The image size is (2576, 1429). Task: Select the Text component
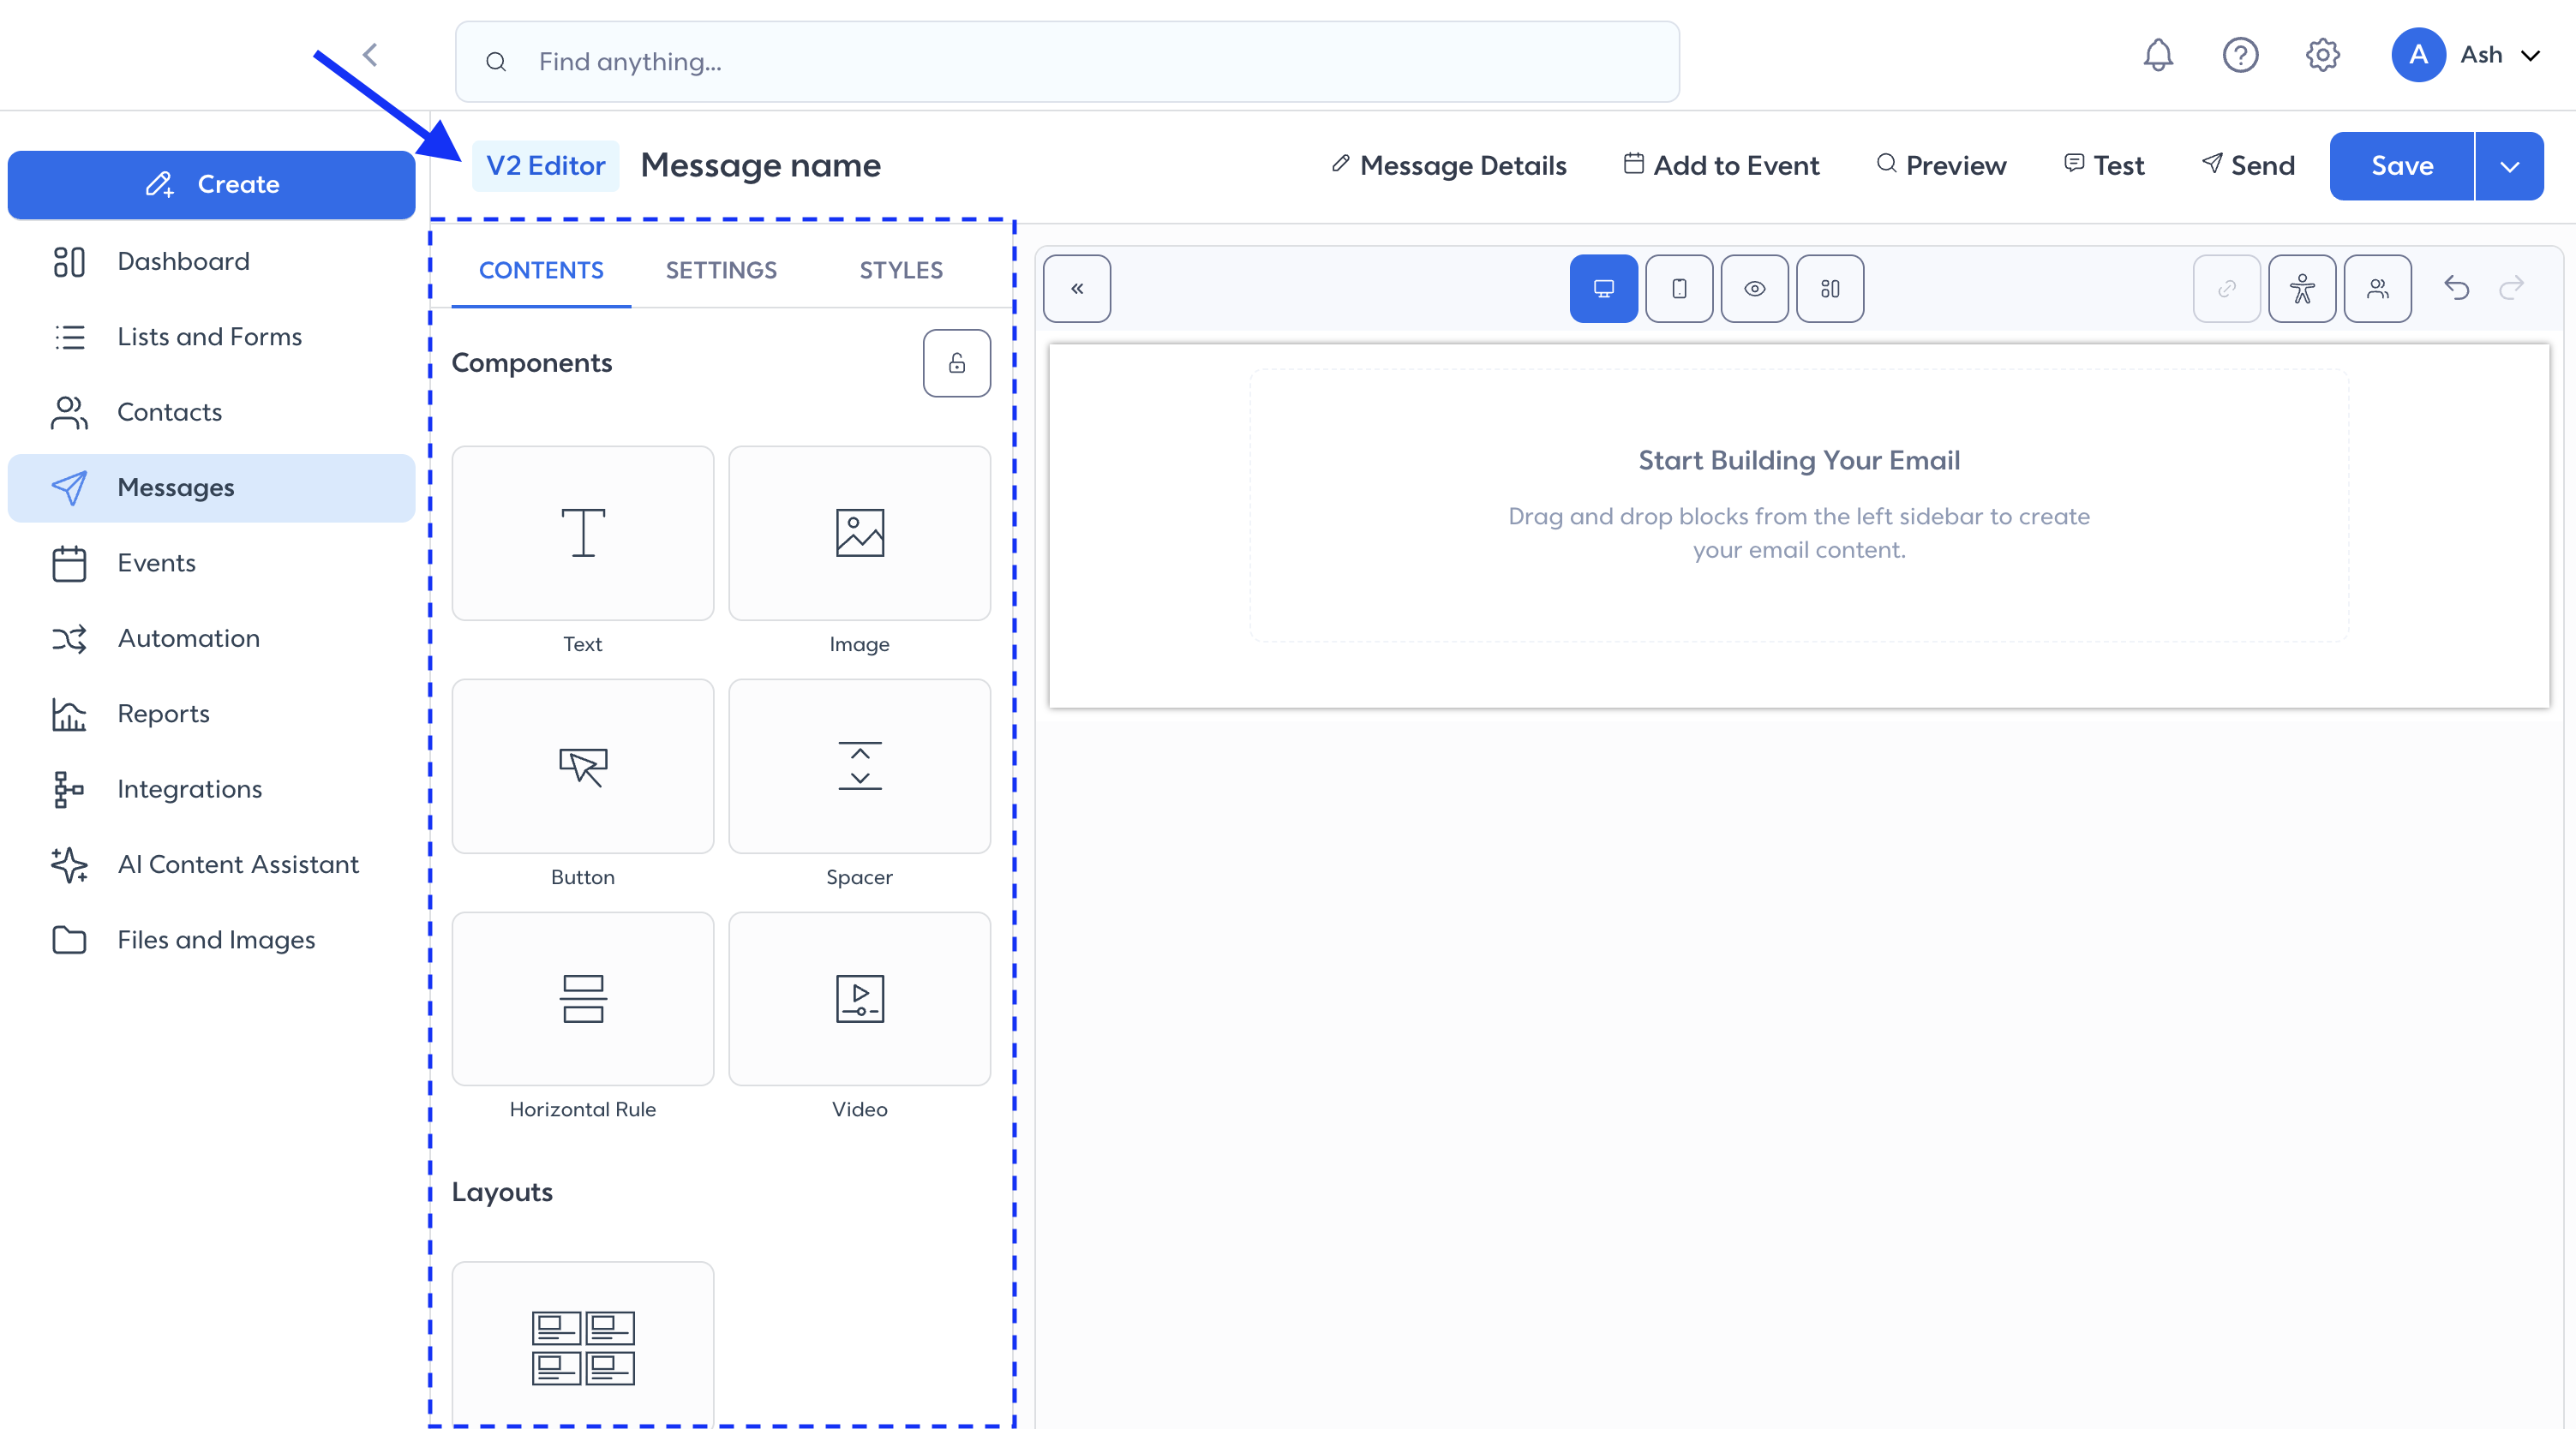(x=583, y=533)
